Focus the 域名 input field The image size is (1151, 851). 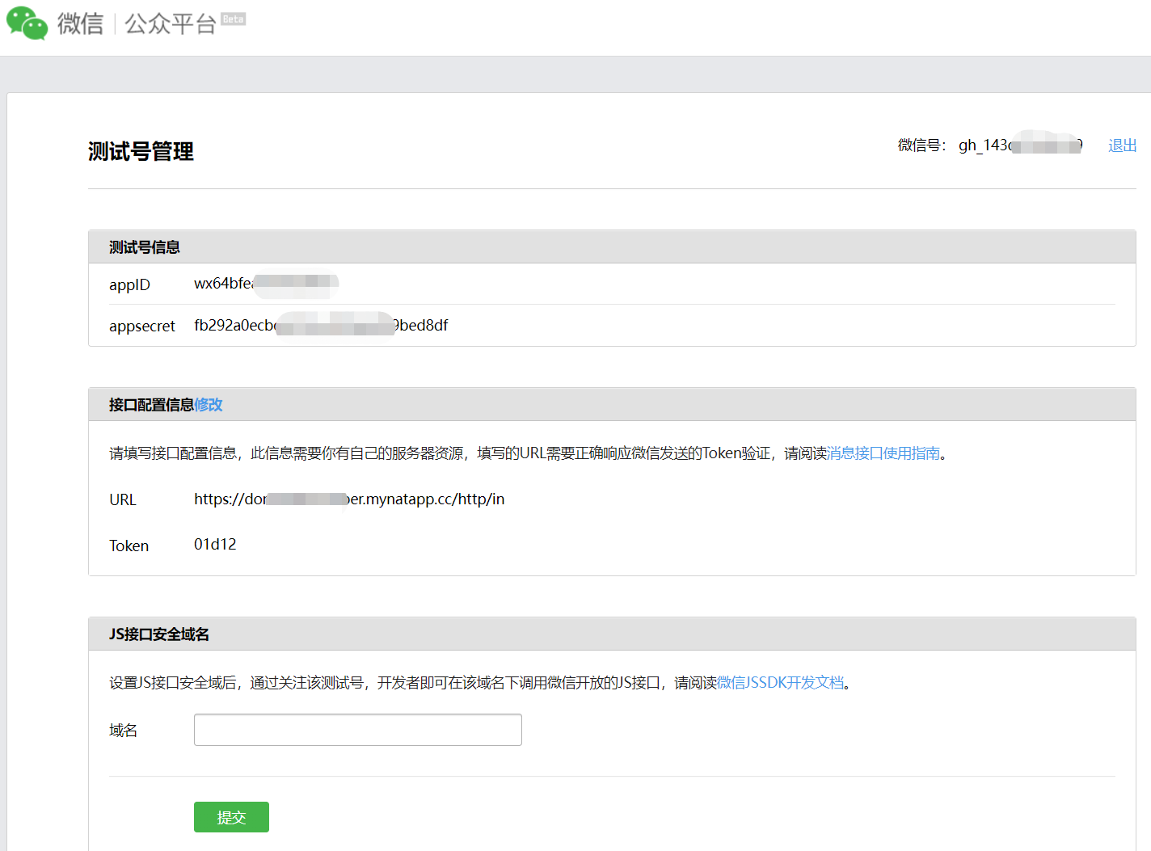tap(358, 730)
